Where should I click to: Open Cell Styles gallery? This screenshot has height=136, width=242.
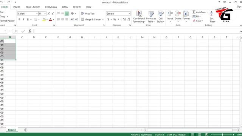[160, 17]
